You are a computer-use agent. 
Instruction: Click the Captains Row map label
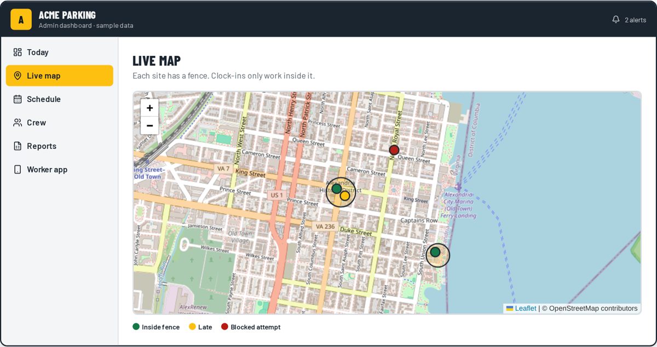click(x=419, y=221)
